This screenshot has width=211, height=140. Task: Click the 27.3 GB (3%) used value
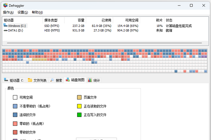102,30
